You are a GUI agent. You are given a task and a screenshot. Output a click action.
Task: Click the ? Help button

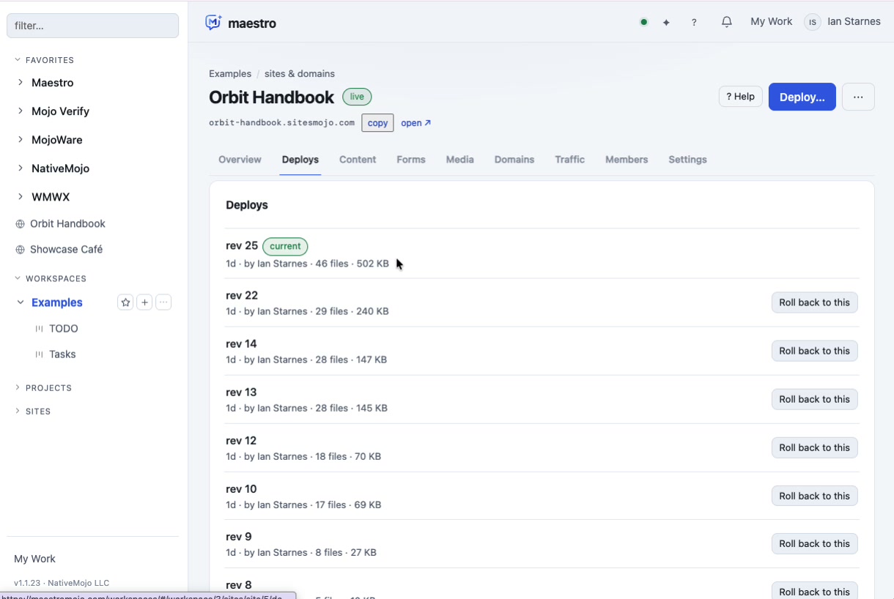click(740, 97)
